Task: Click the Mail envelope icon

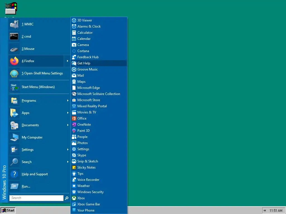Action: pos(74,76)
